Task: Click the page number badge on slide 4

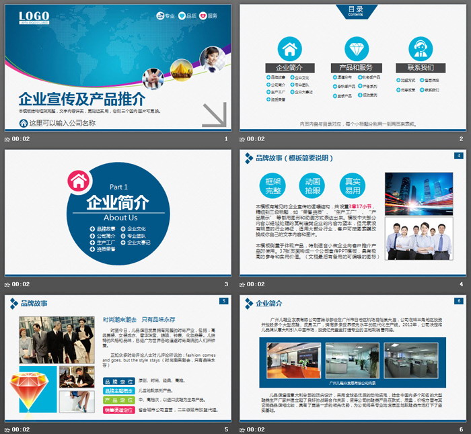Action: click(x=459, y=156)
